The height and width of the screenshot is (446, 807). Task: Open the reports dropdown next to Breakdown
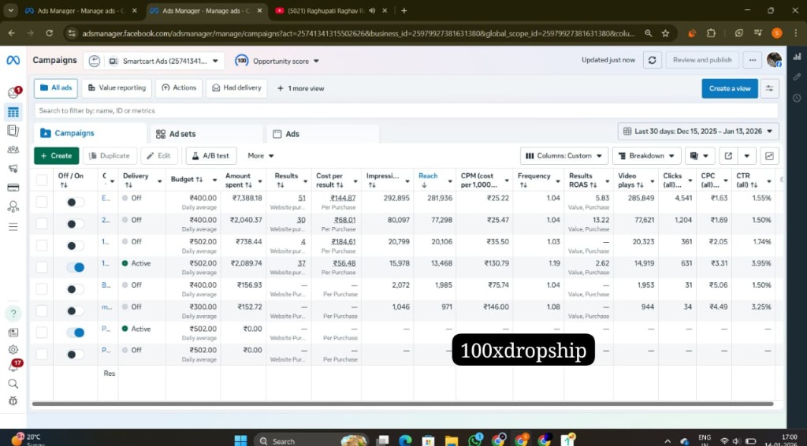click(700, 156)
